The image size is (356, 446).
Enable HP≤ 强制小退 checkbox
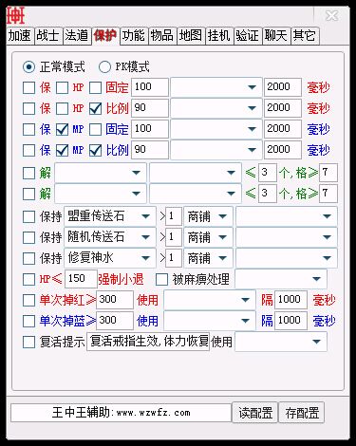28,279
